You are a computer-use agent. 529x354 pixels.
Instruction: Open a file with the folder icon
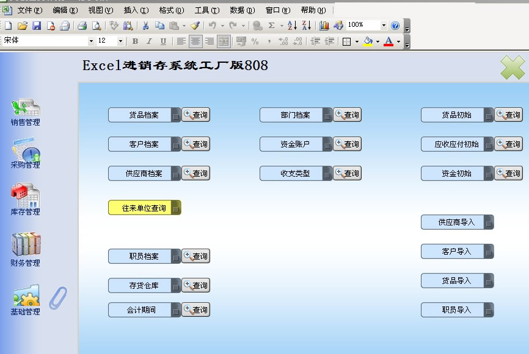click(22, 26)
